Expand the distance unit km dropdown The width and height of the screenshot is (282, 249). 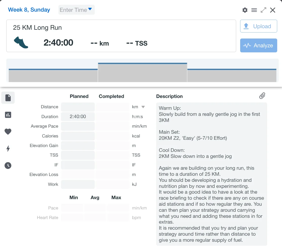pos(143,107)
